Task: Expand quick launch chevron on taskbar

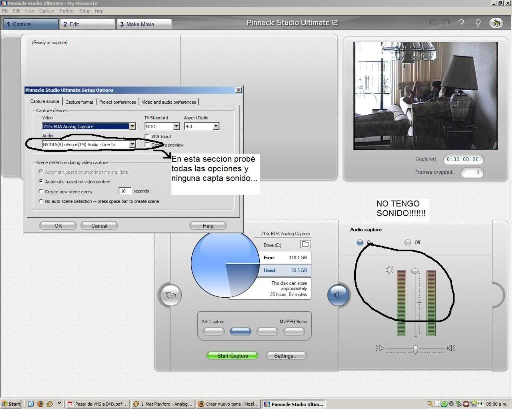Action: (x=59, y=403)
